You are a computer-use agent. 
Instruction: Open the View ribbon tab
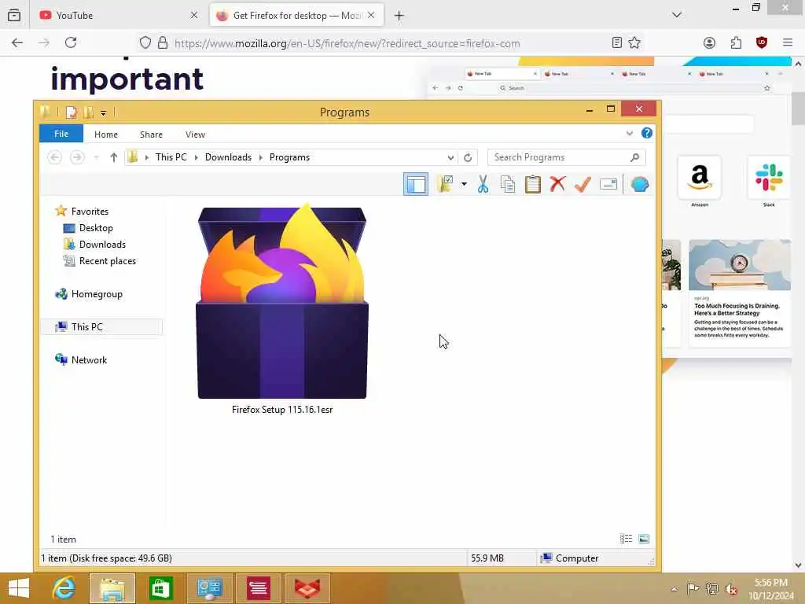click(x=195, y=134)
